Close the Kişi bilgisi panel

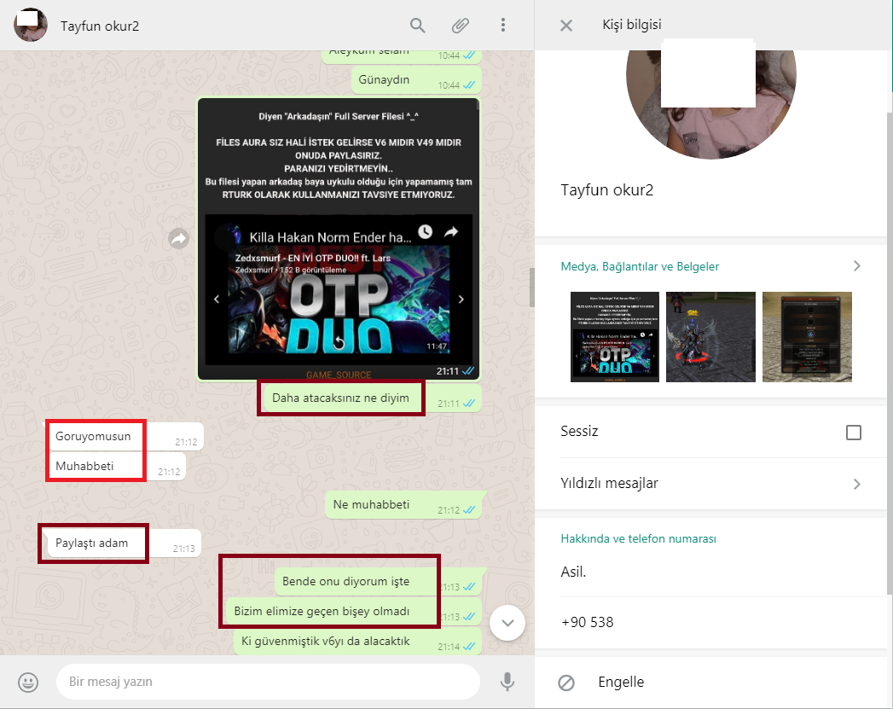pyautogui.click(x=566, y=26)
